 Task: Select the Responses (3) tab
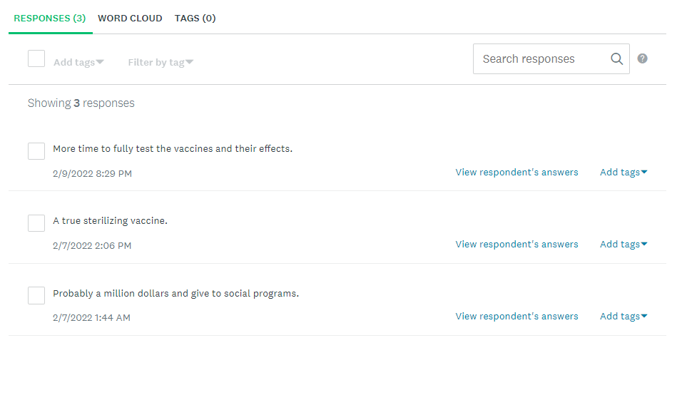tap(50, 18)
